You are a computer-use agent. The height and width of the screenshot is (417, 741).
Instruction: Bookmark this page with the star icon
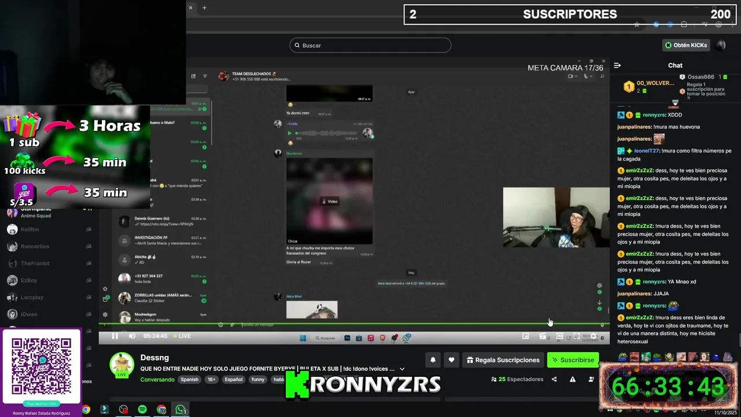[x=637, y=24]
